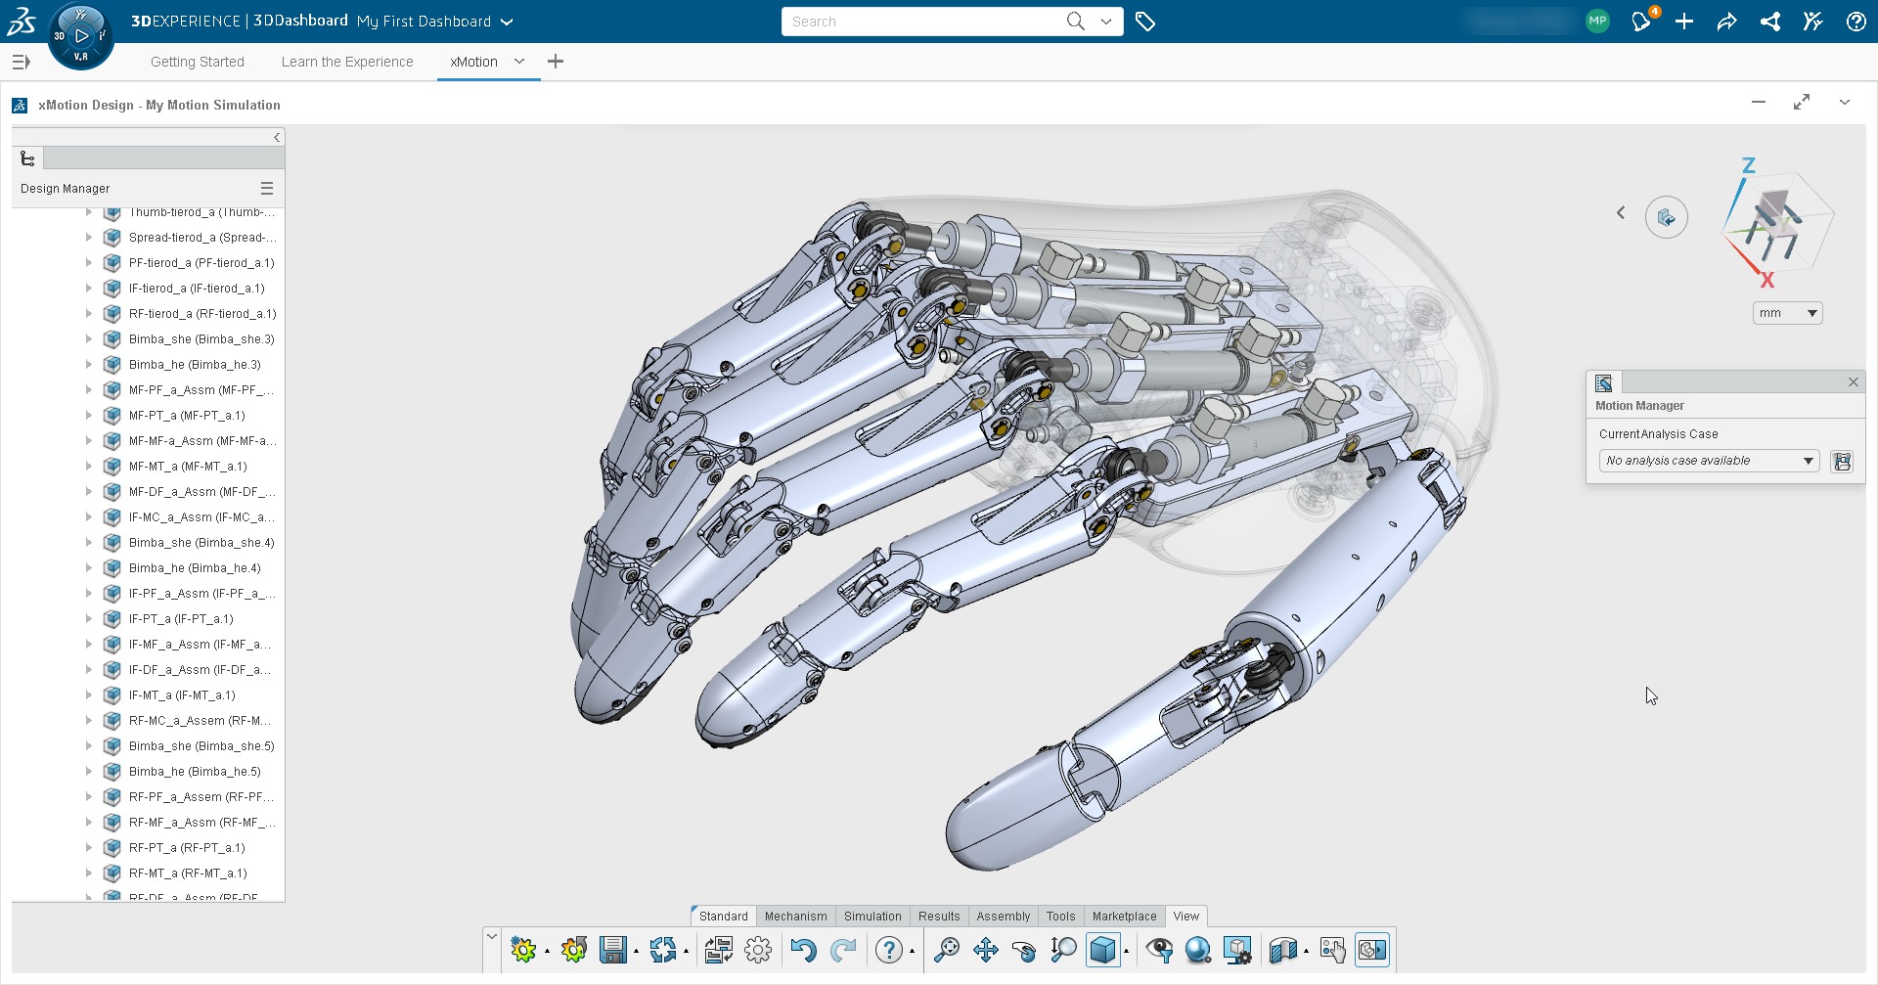
Task: Open the Design Manager hamburger menu
Action: click(x=267, y=188)
